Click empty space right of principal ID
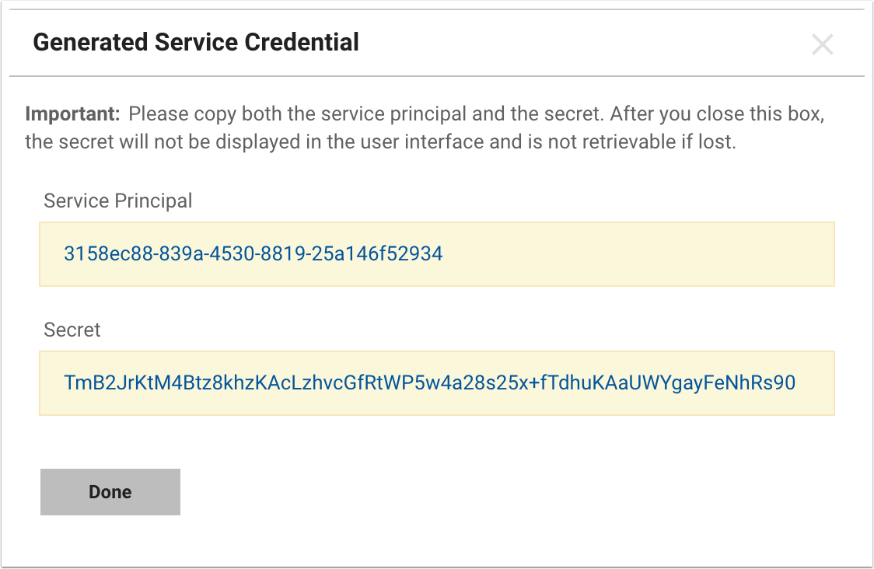874x569 pixels. [638, 253]
